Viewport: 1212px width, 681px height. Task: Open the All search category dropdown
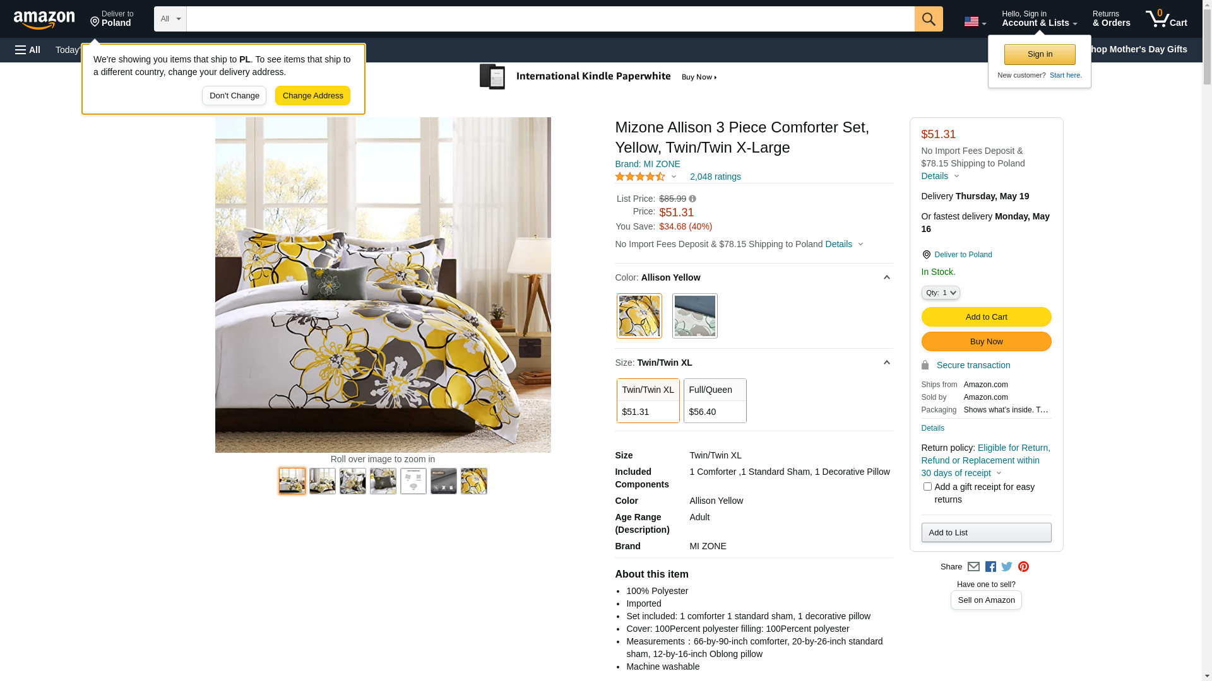pyautogui.click(x=170, y=19)
